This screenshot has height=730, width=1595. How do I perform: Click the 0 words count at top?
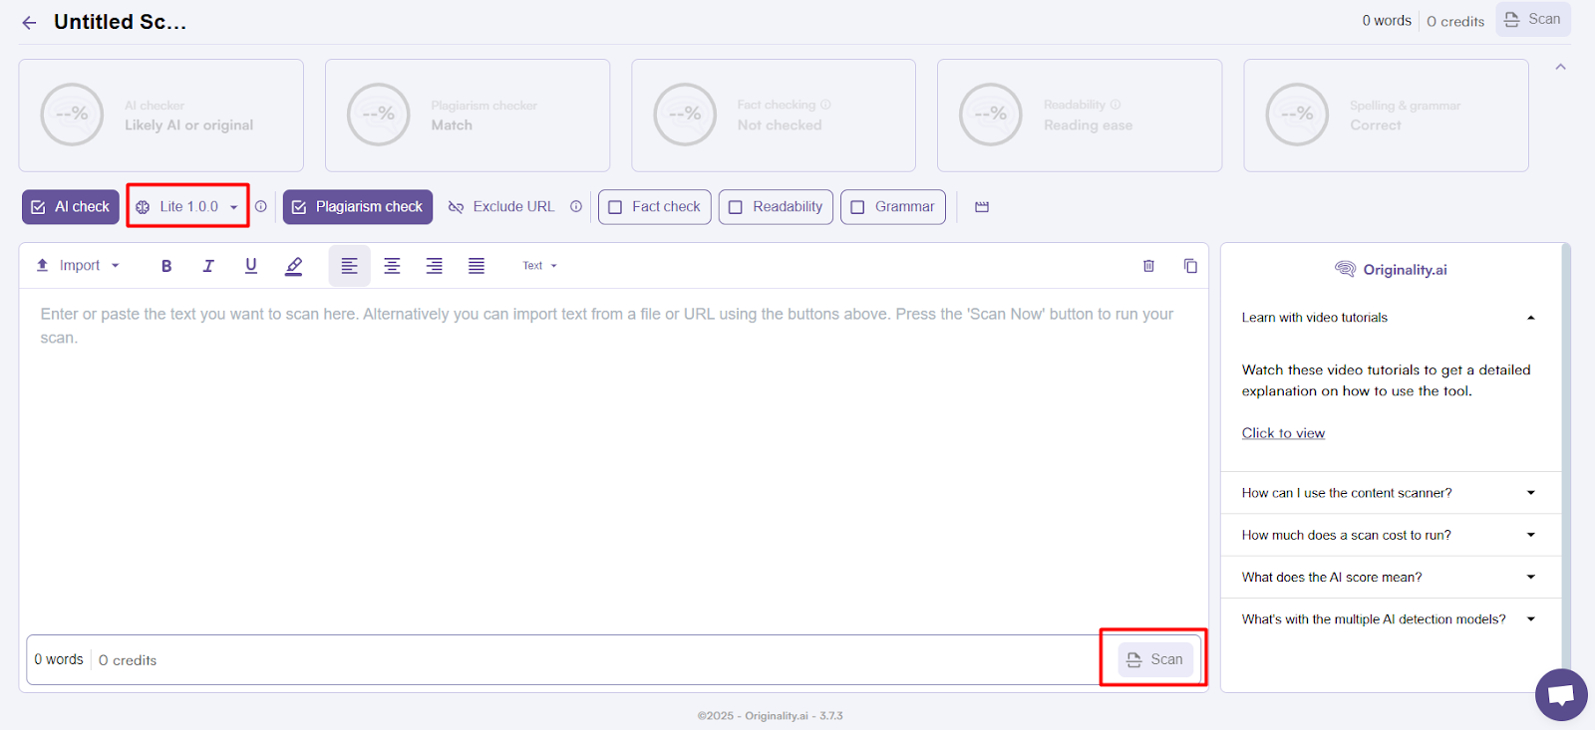tap(1387, 21)
